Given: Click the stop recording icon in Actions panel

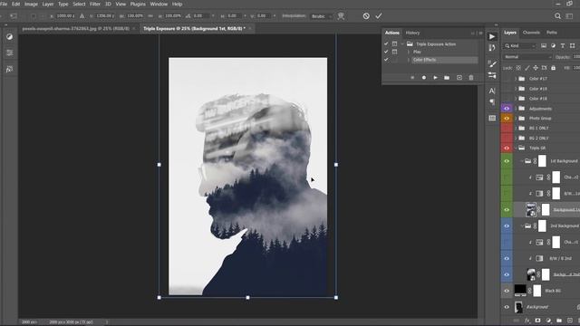Looking at the screenshot, I should pos(412,78).
